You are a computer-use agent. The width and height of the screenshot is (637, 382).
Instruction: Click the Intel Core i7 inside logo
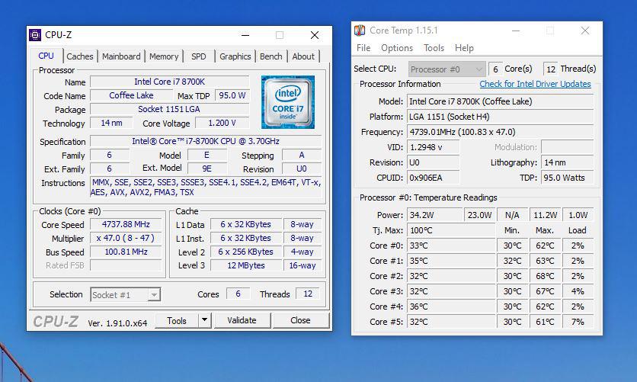pos(287,102)
